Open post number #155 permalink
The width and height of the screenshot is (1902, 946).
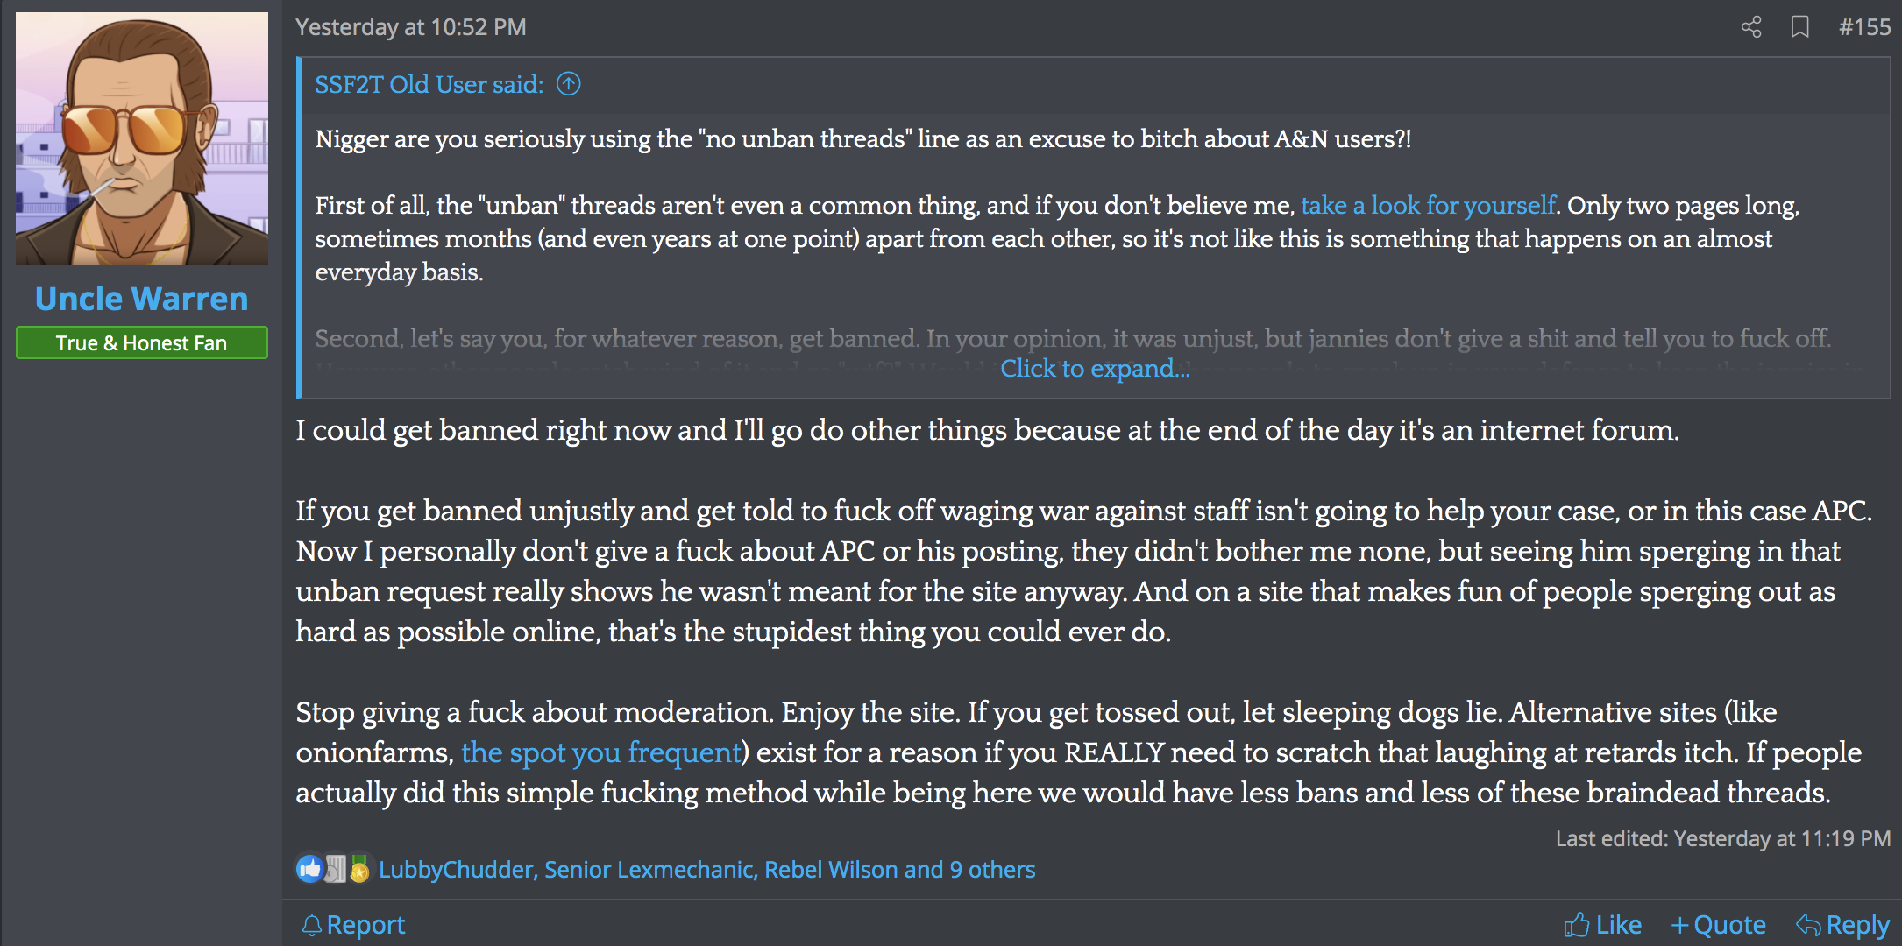pyautogui.click(x=1864, y=27)
